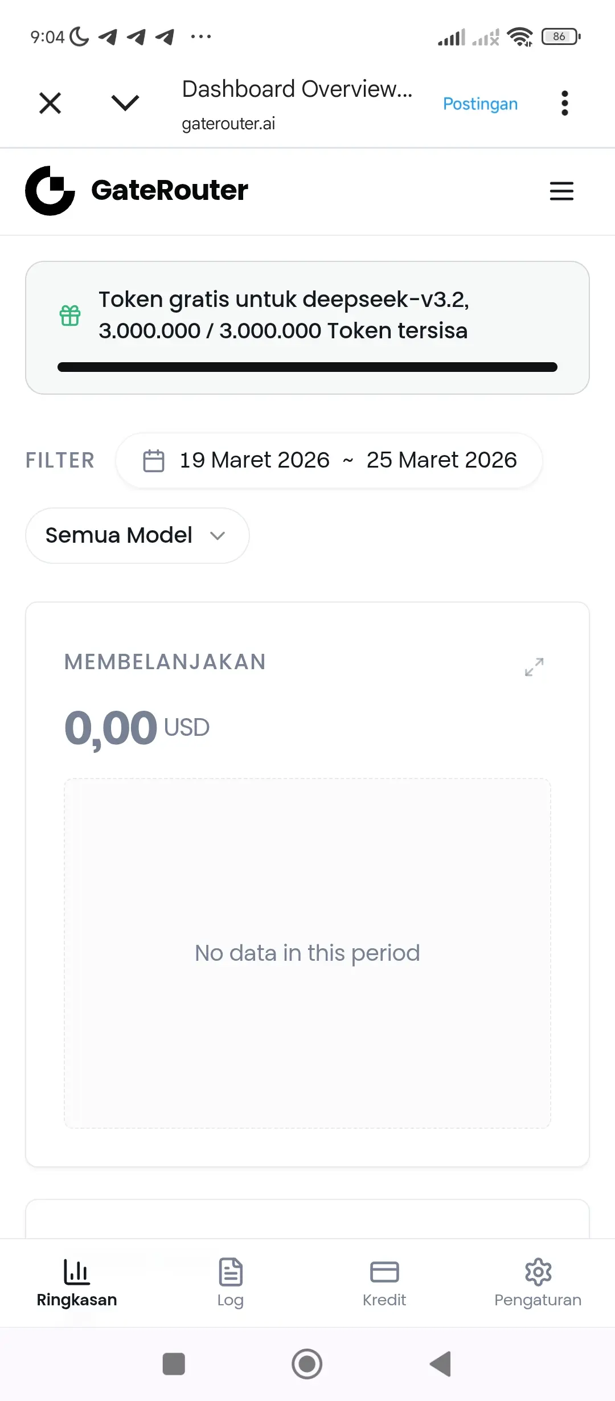Viewport: 615px width, 1401px height.
Task: Open the GateRouter hamburger menu
Action: click(x=561, y=191)
